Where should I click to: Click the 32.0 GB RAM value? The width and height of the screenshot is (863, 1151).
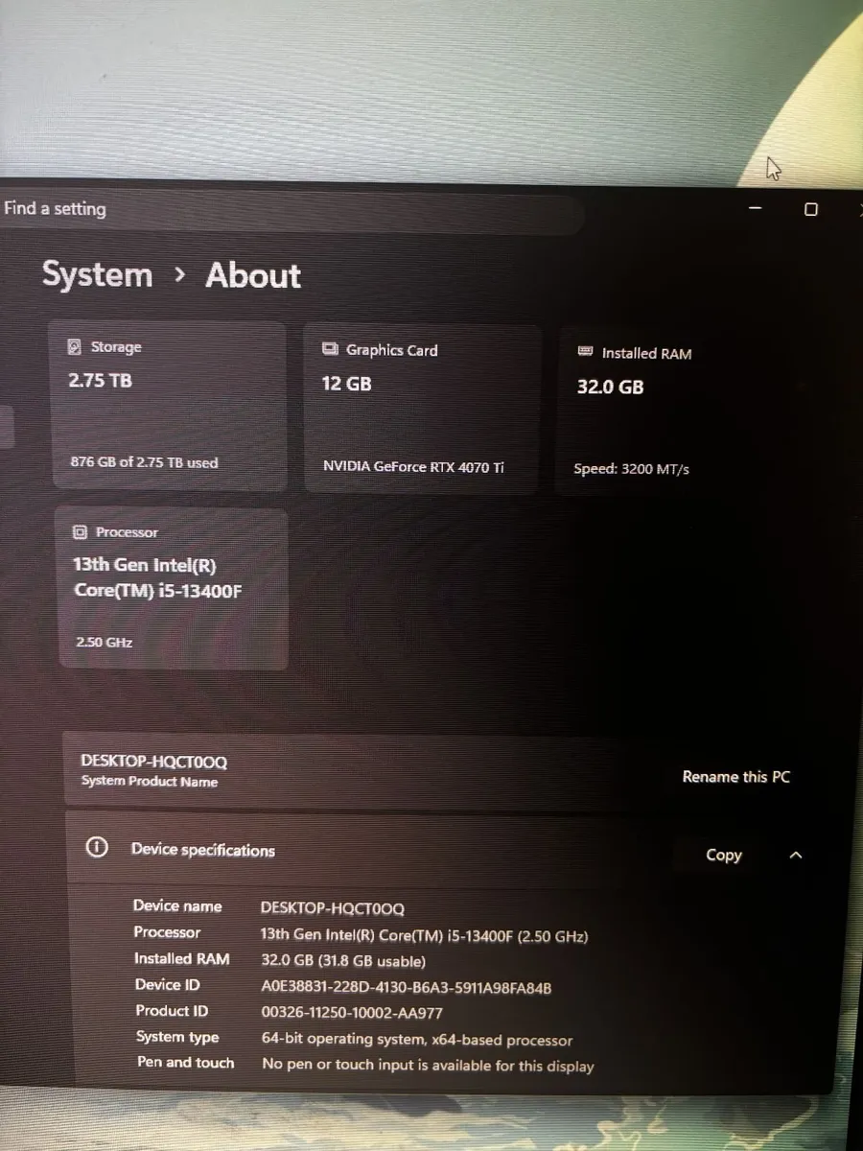click(610, 388)
